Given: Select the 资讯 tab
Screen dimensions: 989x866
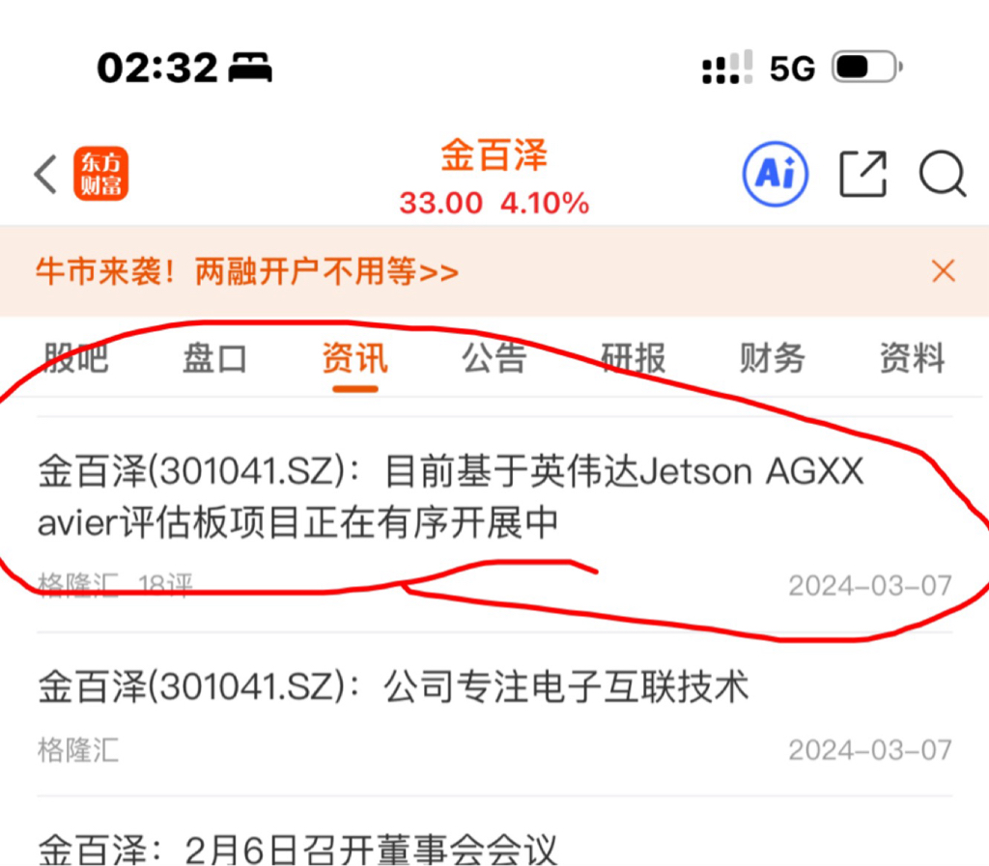Looking at the screenshot, I should [355, 358].
